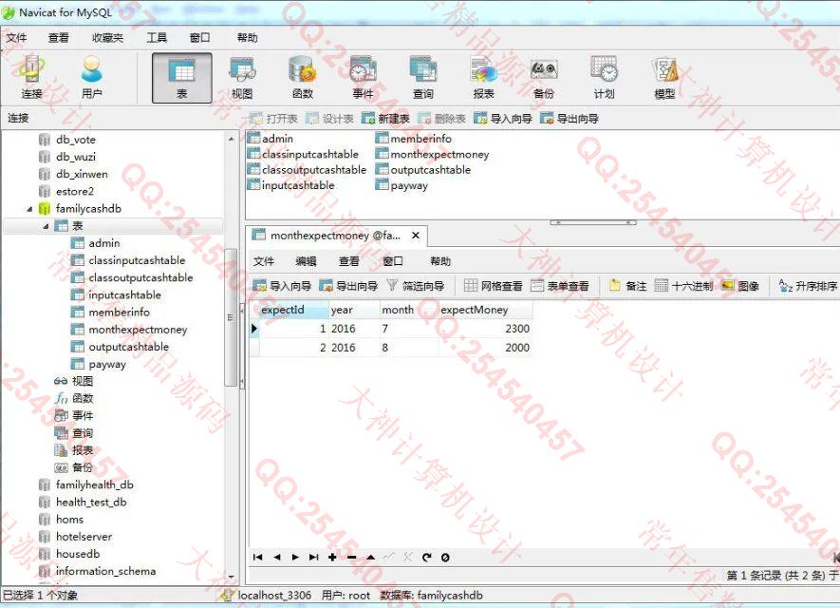The image size is (840, 608).
Task: Click 导入向导 in the table editor toolbar
Action: coord(282,286)
